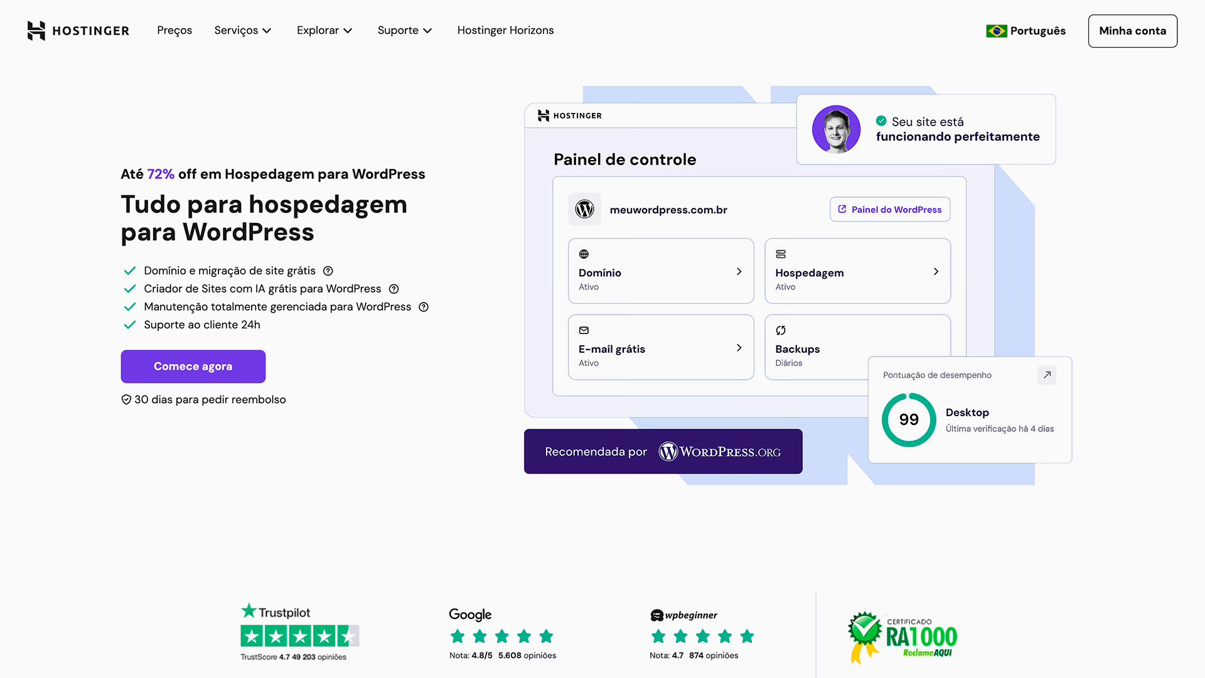The width and height of the screenshot is (1205, 678).
Task: Click the Trustpilot logo
Action: coord(276,611)
